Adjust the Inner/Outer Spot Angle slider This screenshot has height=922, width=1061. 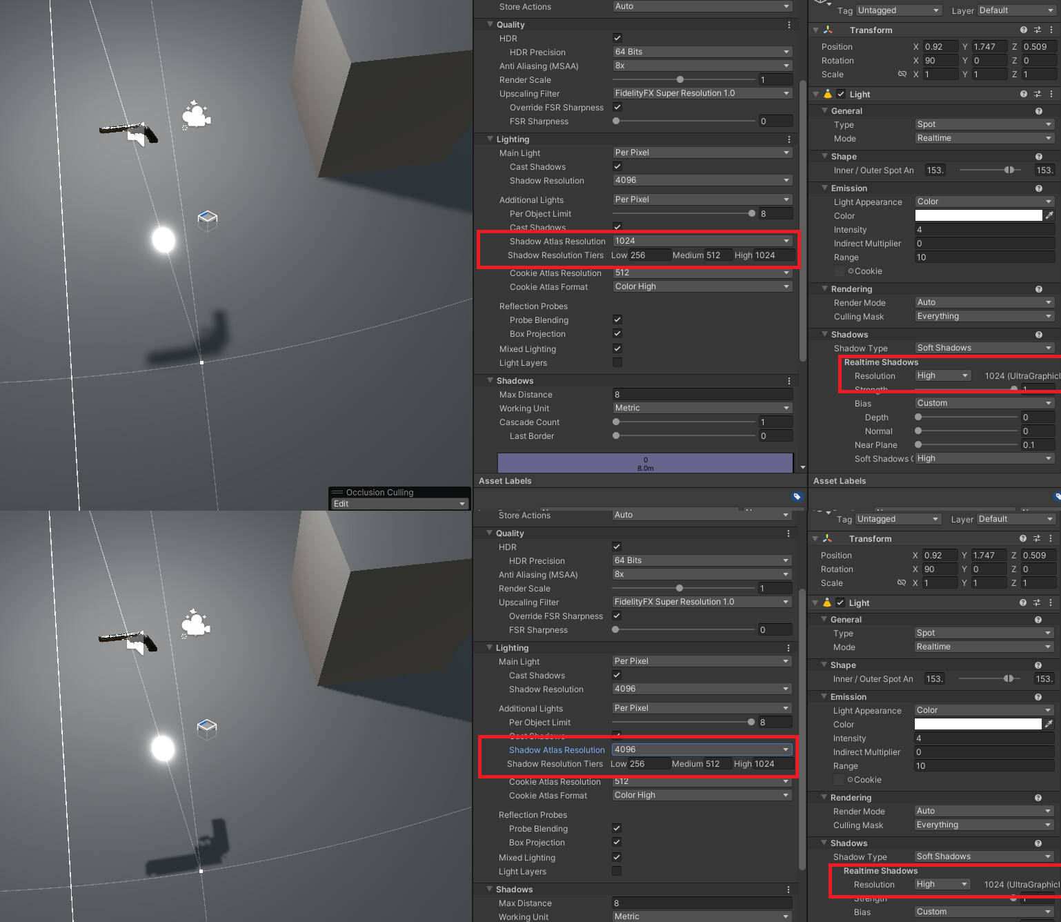tap(1009, 170)
